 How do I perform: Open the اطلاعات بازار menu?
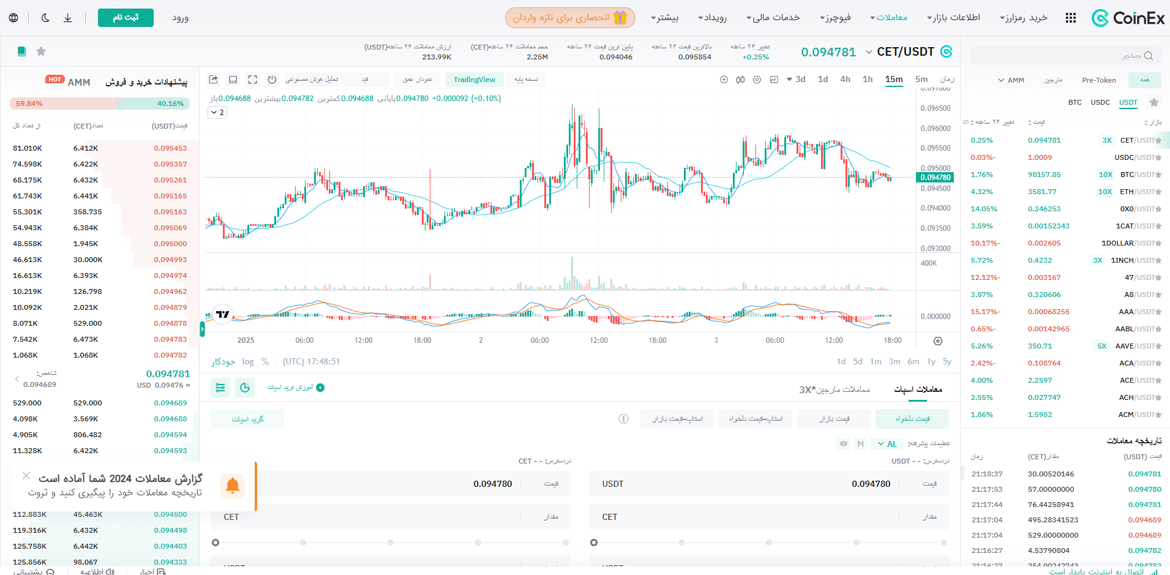[953, 18]
